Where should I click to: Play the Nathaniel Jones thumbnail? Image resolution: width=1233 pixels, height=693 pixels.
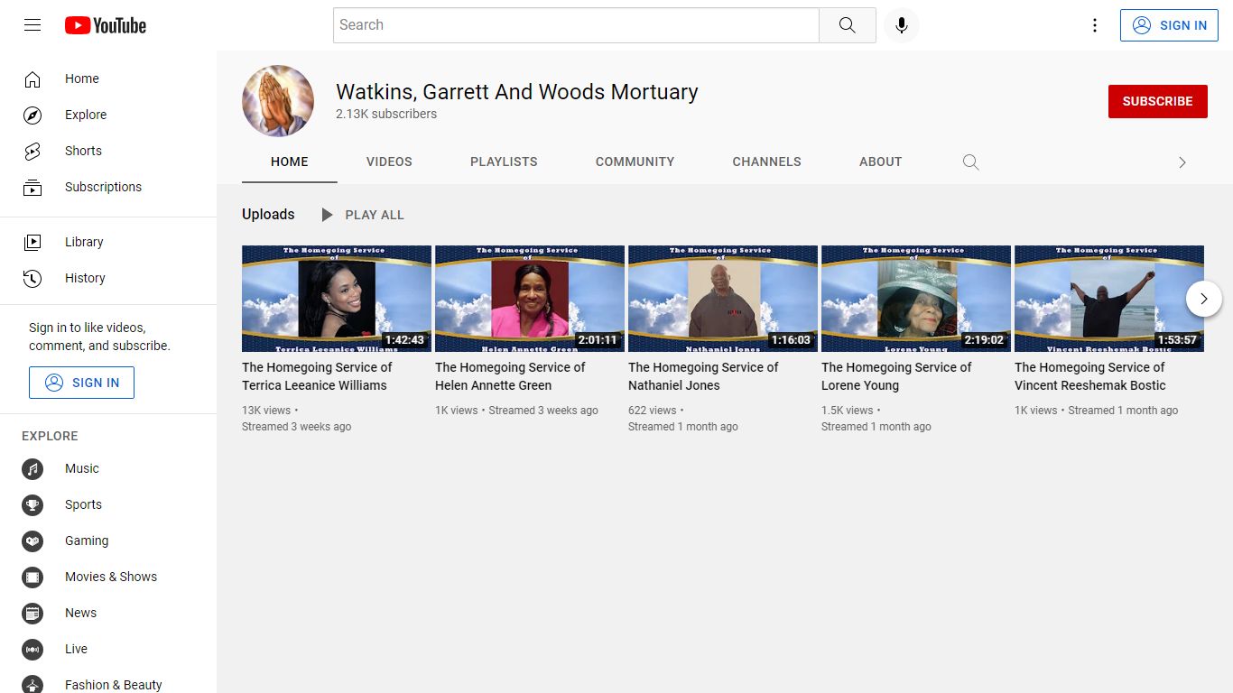(x=723, y=299)
